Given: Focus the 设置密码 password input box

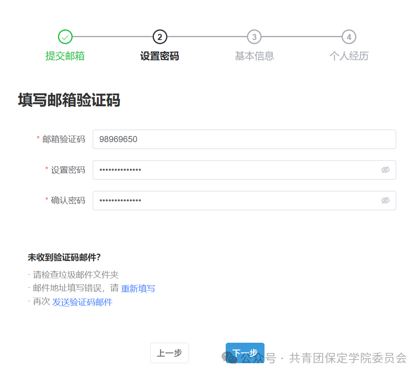Looking at the screenshot, I should pos(237,170).
